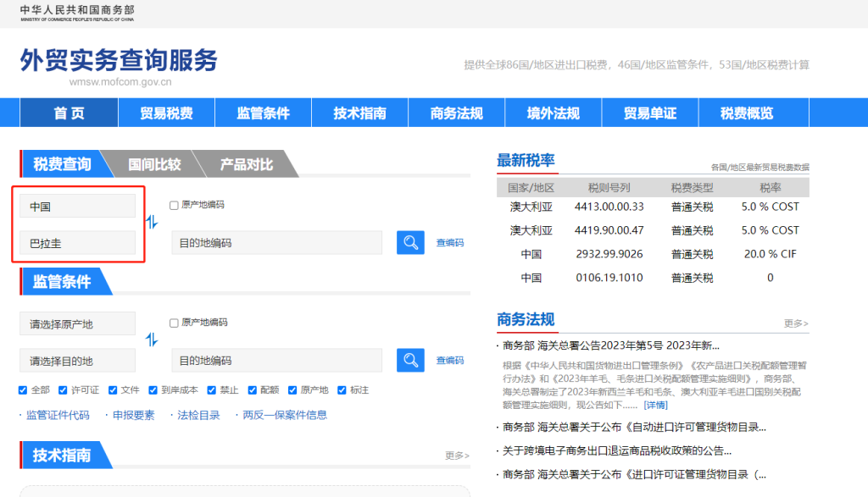
Task: Swap origin and destination in regulatory conditions
Action: pyautogui.click(x=152, y=340)
